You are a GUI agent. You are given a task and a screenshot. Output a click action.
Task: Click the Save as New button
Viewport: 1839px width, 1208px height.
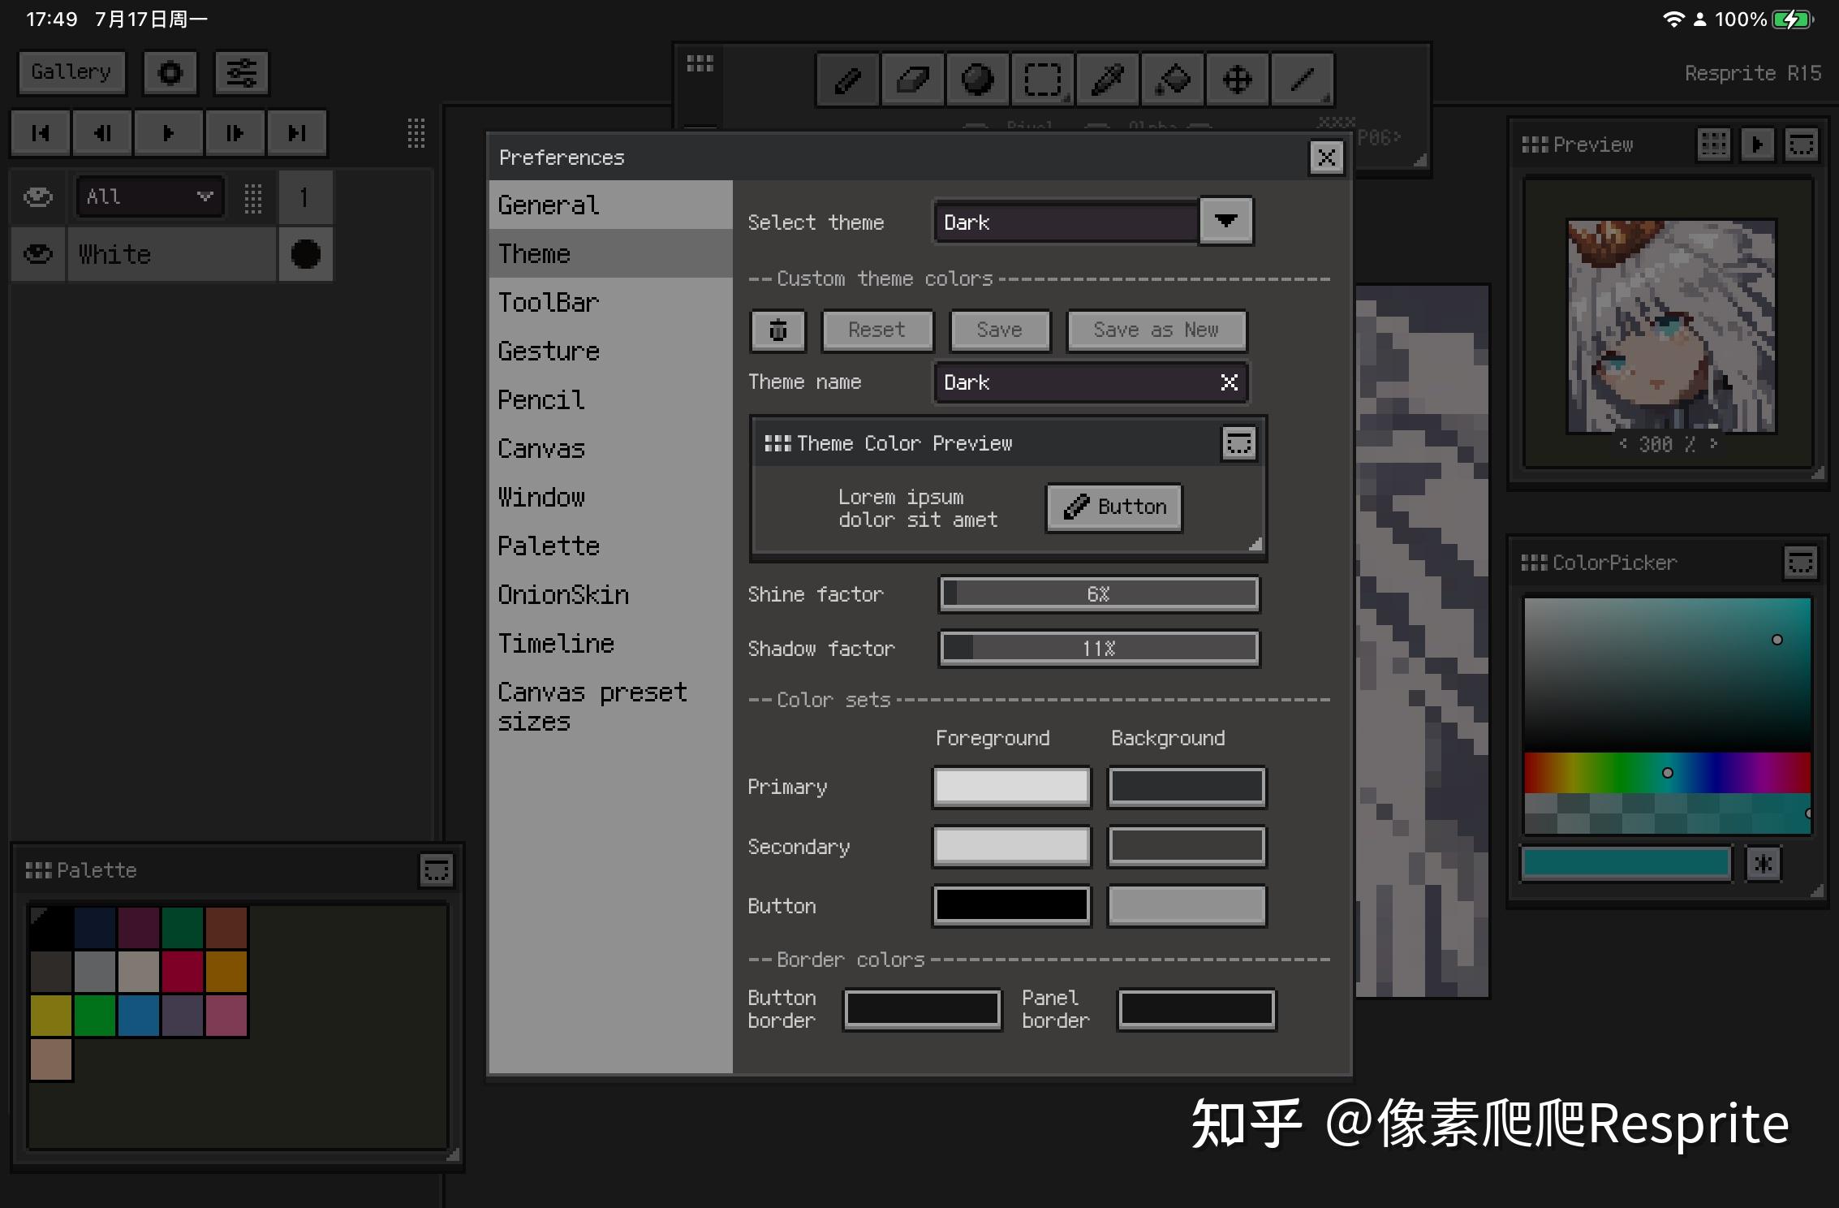pyautogui.click(x=1156, y=330)
